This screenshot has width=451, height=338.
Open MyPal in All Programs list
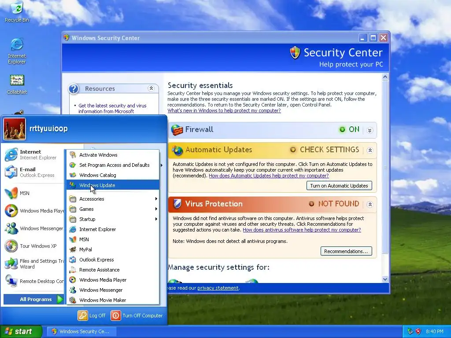[x=113, y=250]
